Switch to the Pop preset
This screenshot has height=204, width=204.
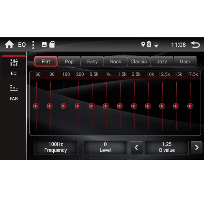69,61
